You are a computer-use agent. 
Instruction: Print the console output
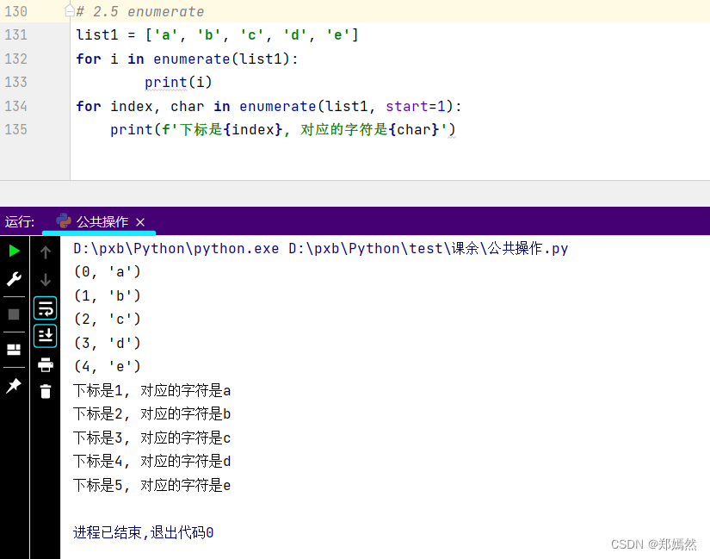point(45,364)
